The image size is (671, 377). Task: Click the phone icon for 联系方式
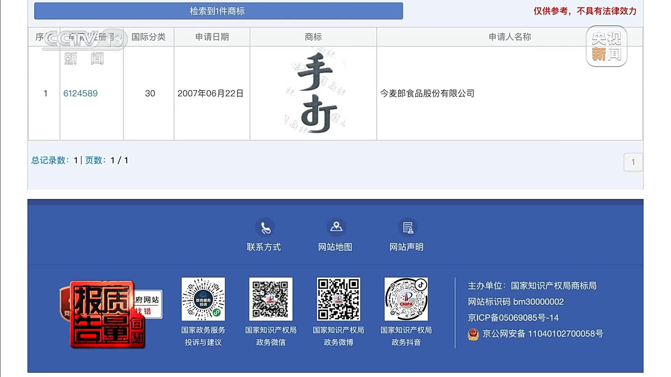[x=265, y=228]
